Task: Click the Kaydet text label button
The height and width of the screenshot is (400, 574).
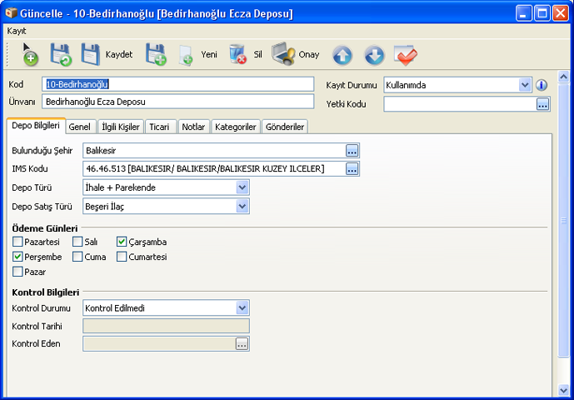Action: (x=119, y=54)
